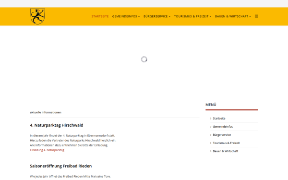Expand the Tourismus & Freizeit dropdown chevron

point(211,16)
